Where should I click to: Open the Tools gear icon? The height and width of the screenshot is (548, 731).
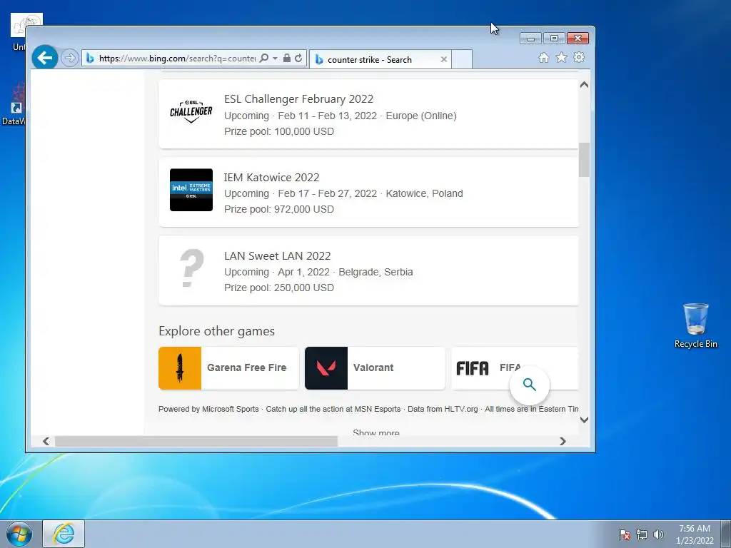pos(579,57)
